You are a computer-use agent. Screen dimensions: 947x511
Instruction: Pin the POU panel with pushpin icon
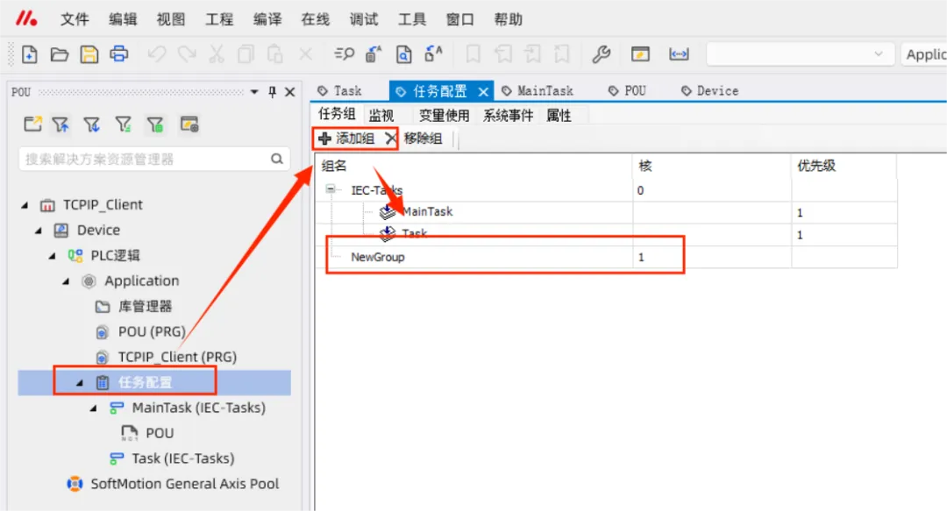[x=273, y=92]
